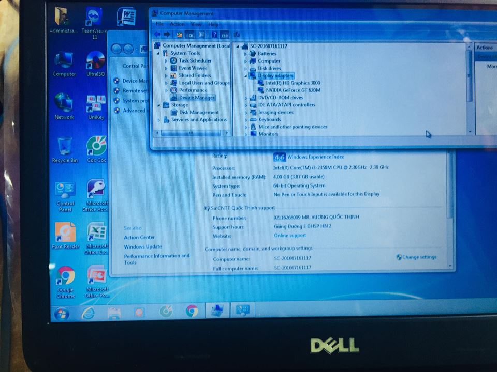Expand the Shared Folders node
The image size is (497, 372).
166,75
